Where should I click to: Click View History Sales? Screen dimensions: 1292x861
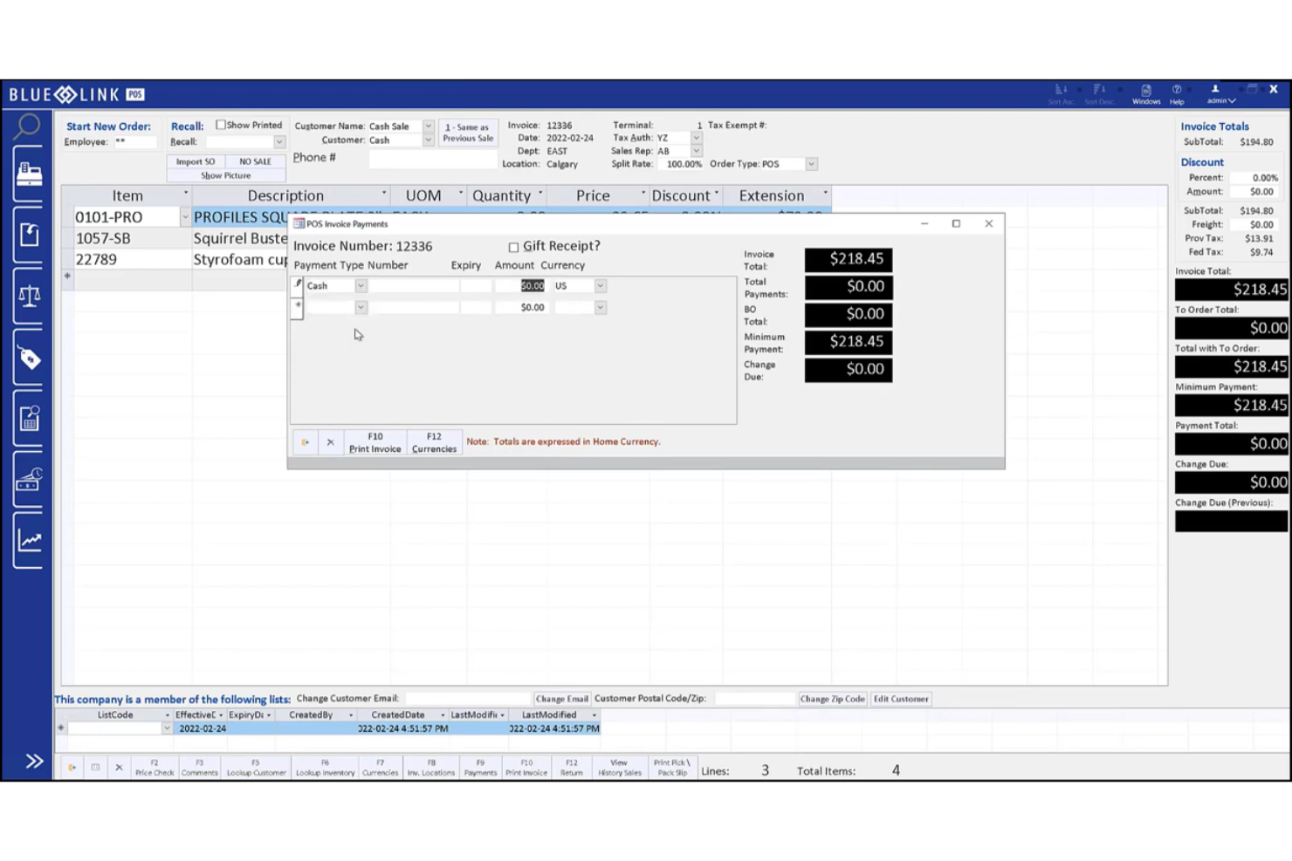[x=619, y=768]
